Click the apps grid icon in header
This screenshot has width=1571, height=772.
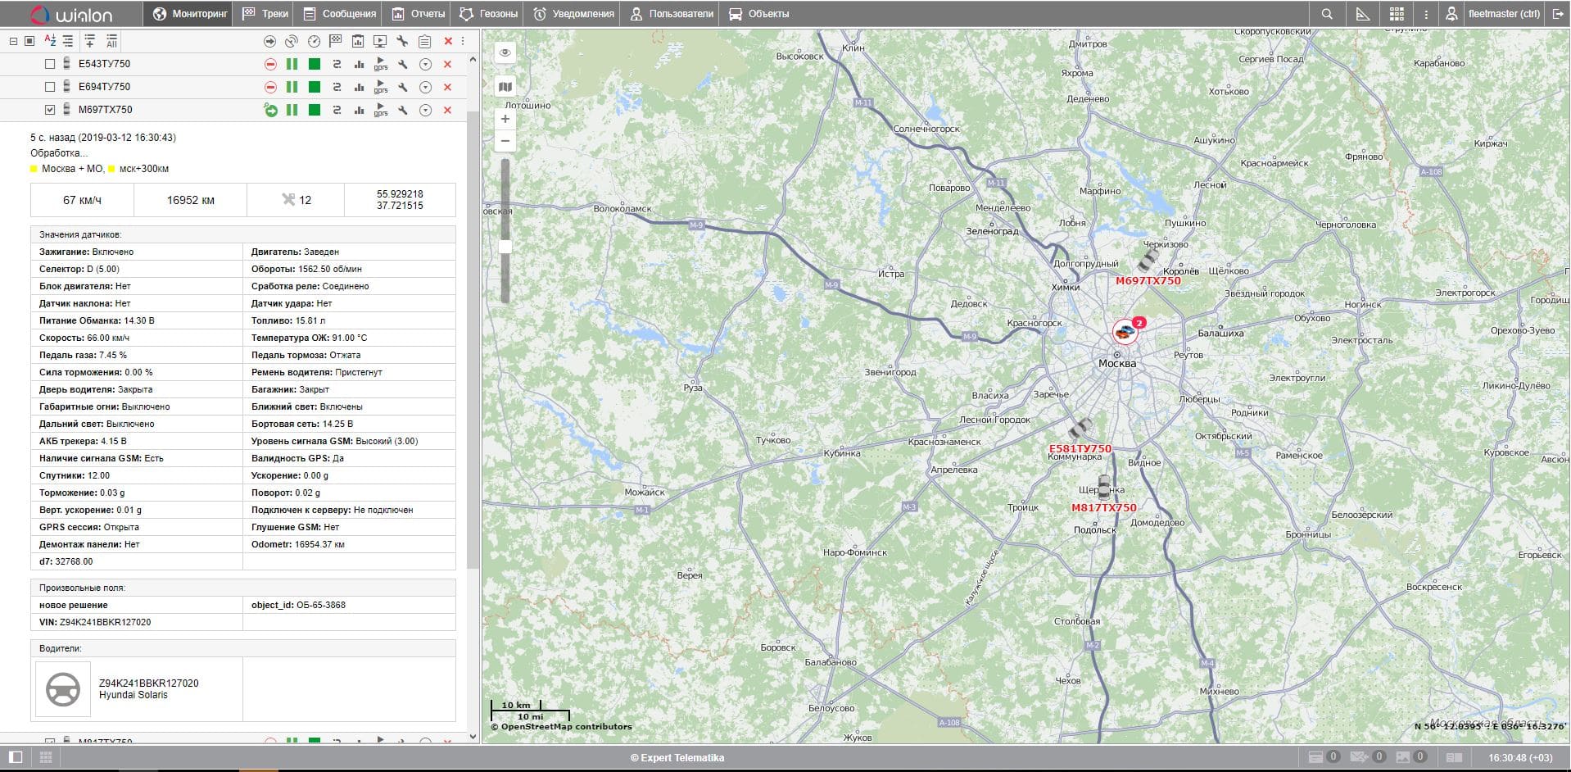1397,14
